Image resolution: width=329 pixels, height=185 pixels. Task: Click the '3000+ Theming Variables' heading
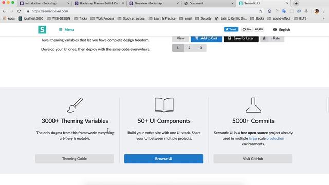click(x=75, y=121)
